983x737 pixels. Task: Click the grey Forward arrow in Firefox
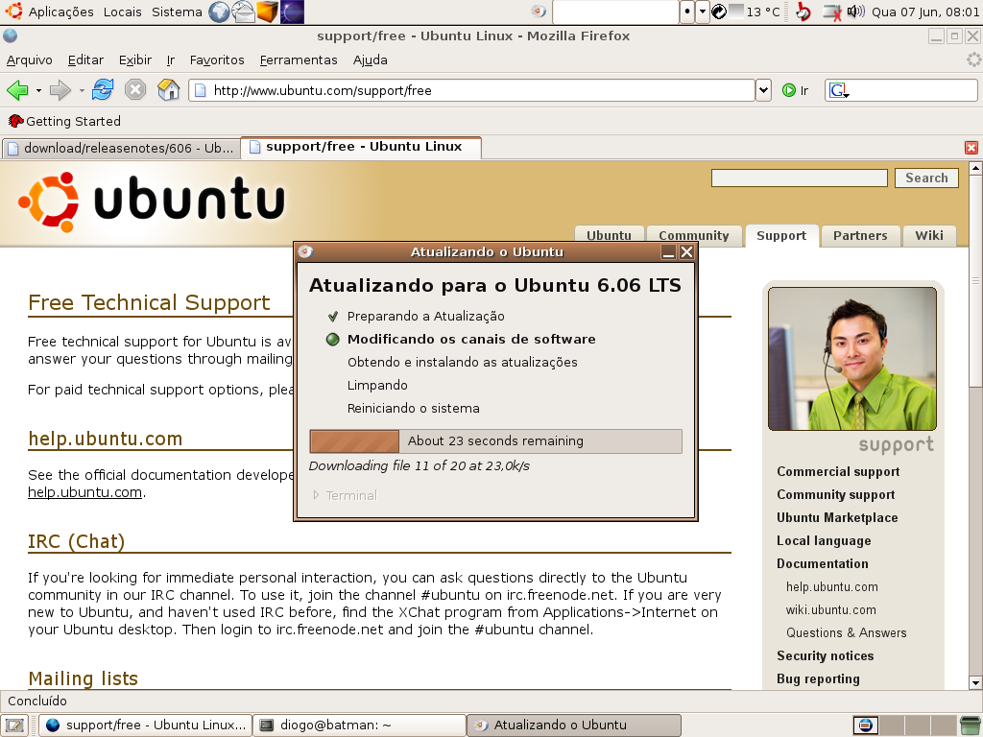60,90
